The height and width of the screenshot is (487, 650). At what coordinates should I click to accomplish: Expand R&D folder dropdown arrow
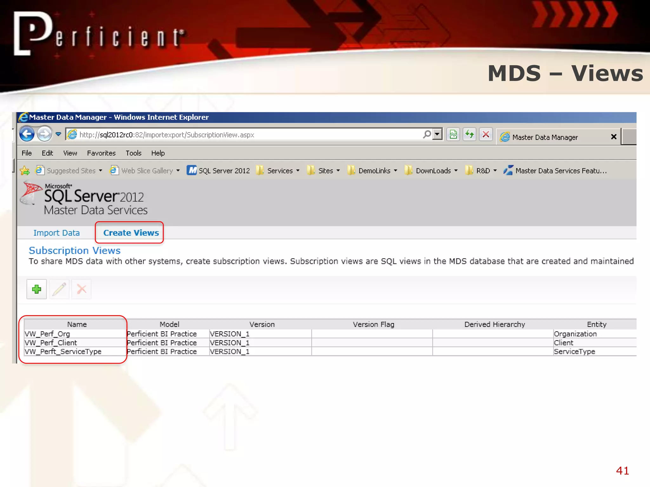pos(495,171)
